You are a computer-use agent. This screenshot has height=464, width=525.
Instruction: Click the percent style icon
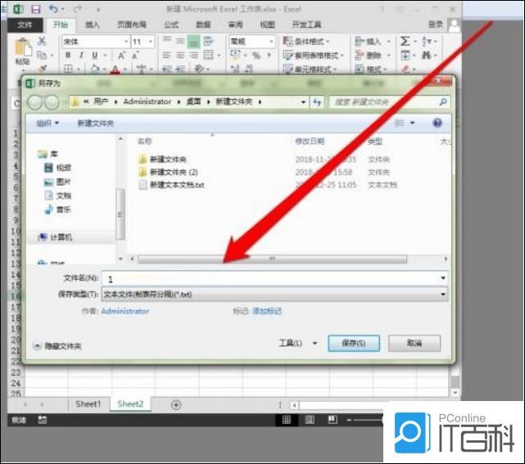pos(256,56)
